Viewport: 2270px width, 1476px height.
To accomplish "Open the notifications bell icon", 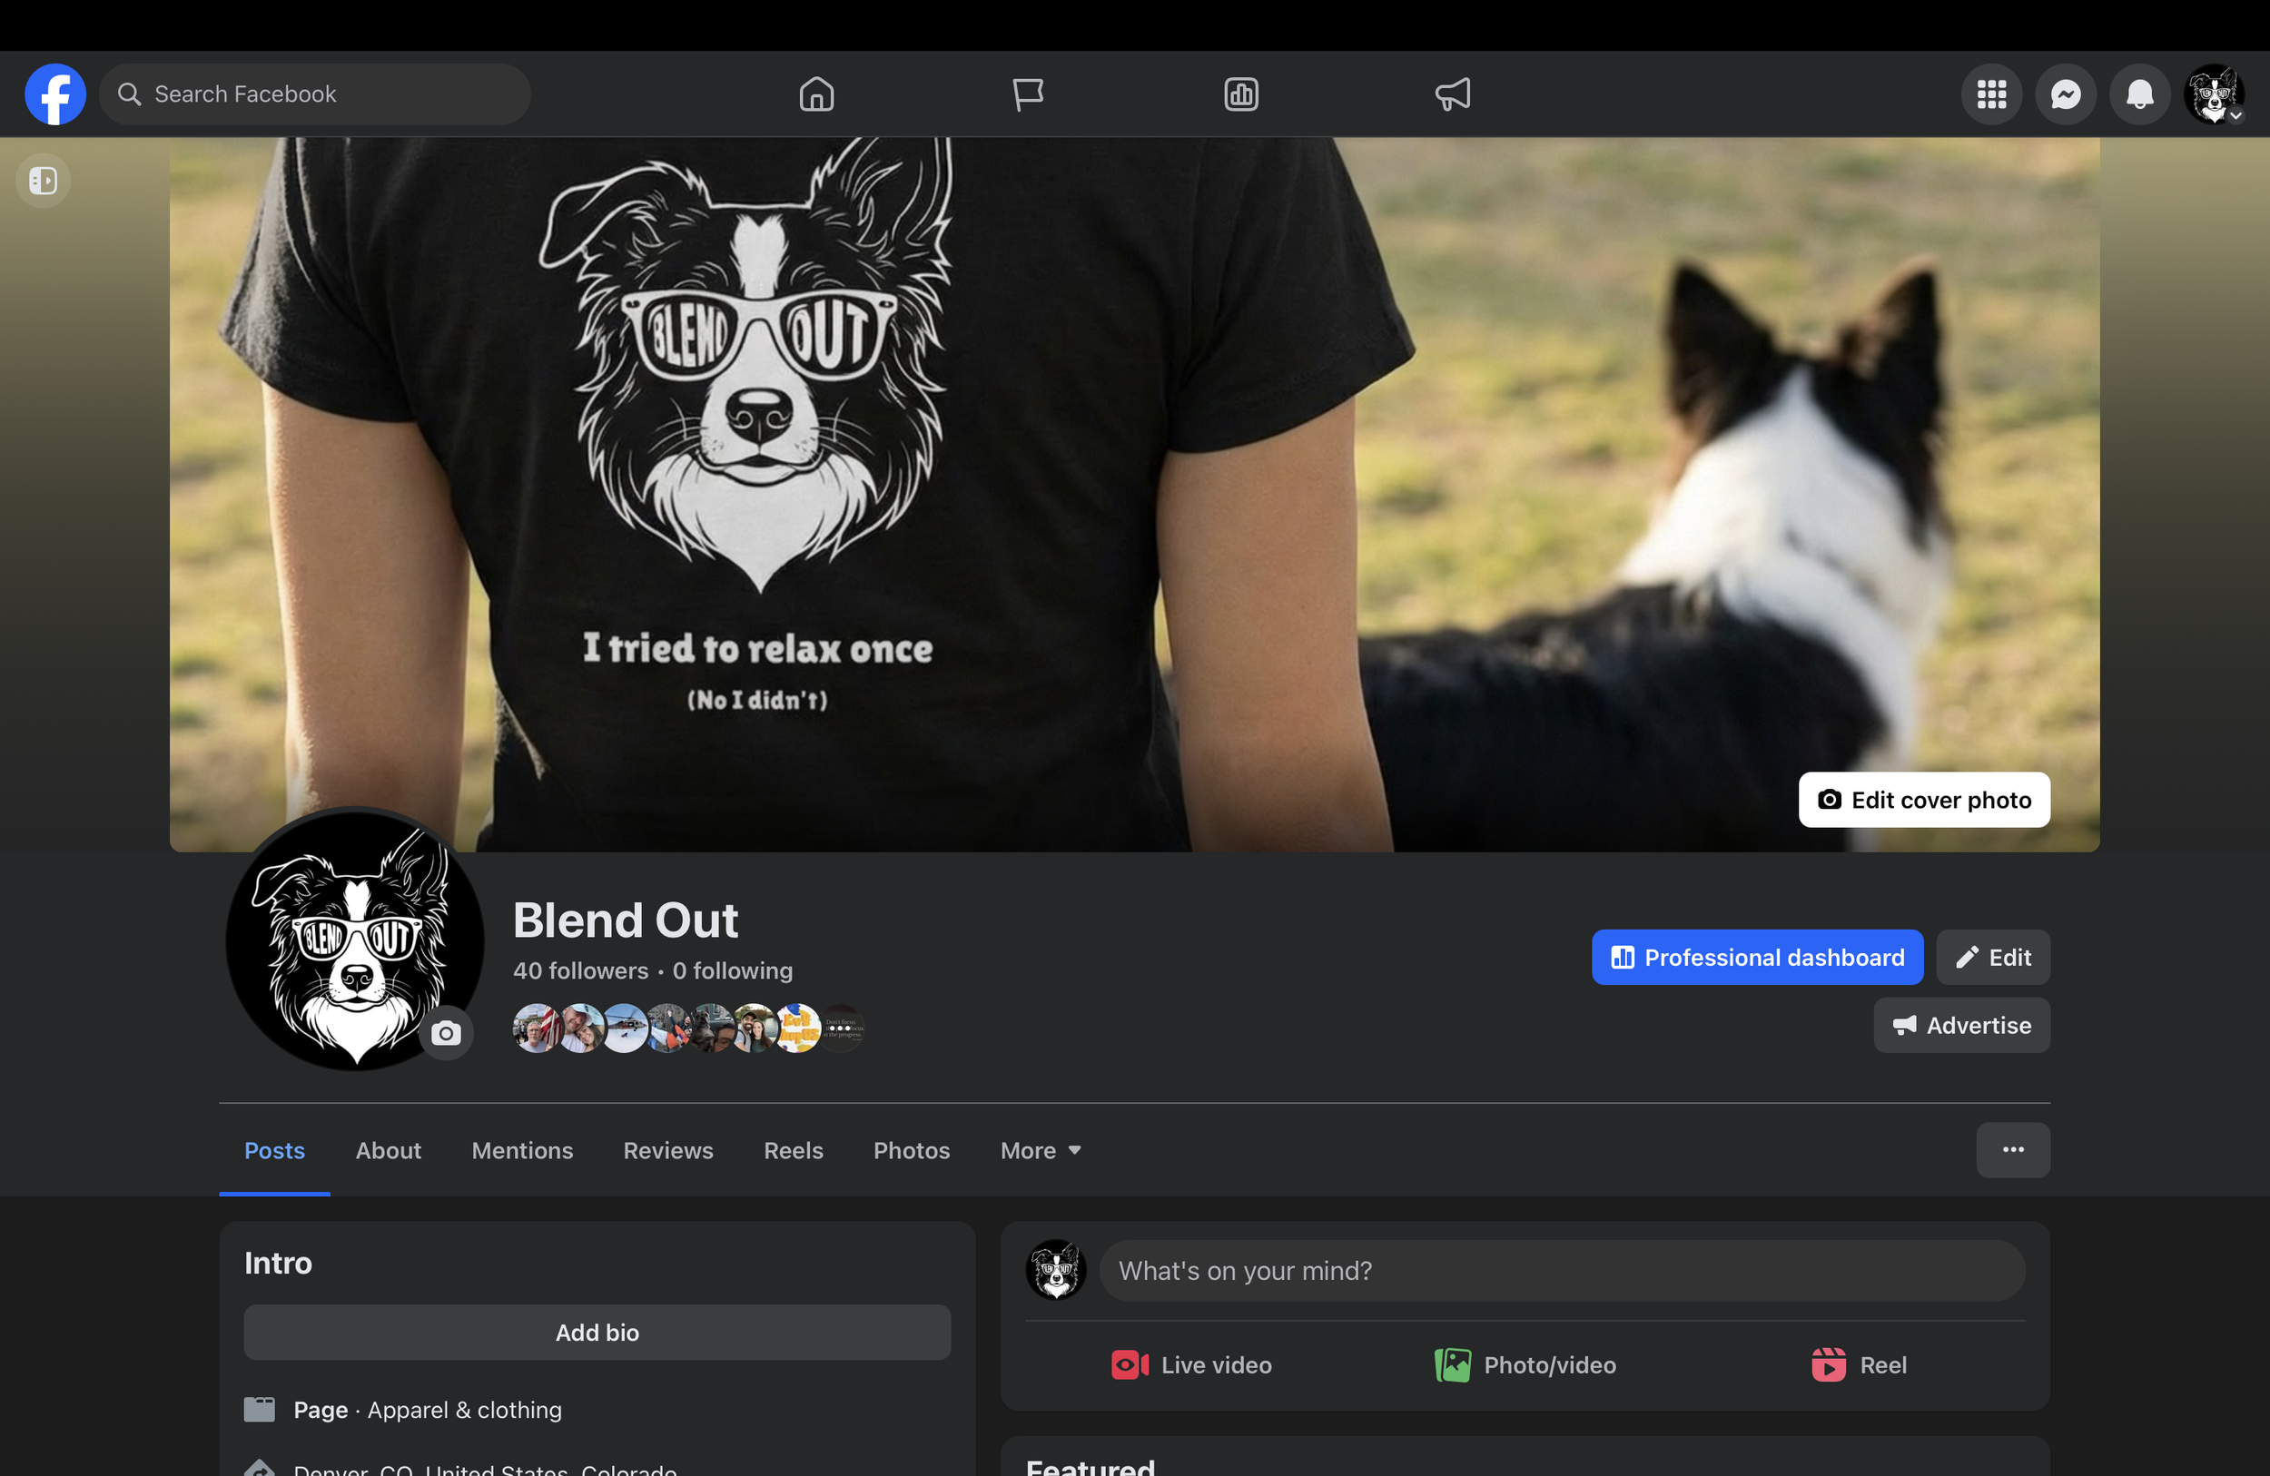I will pyautogui.click(x=2140, y=94).
